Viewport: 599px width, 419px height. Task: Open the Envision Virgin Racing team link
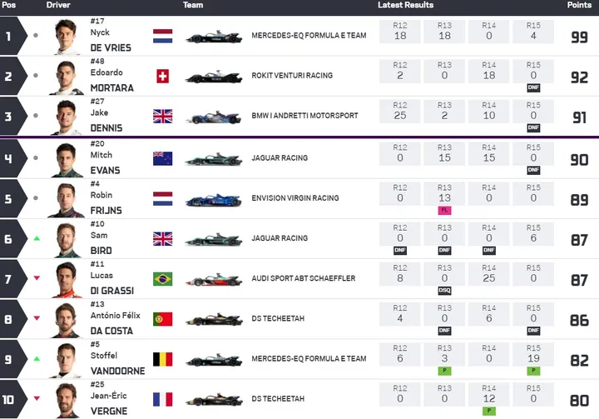[295, 198]
